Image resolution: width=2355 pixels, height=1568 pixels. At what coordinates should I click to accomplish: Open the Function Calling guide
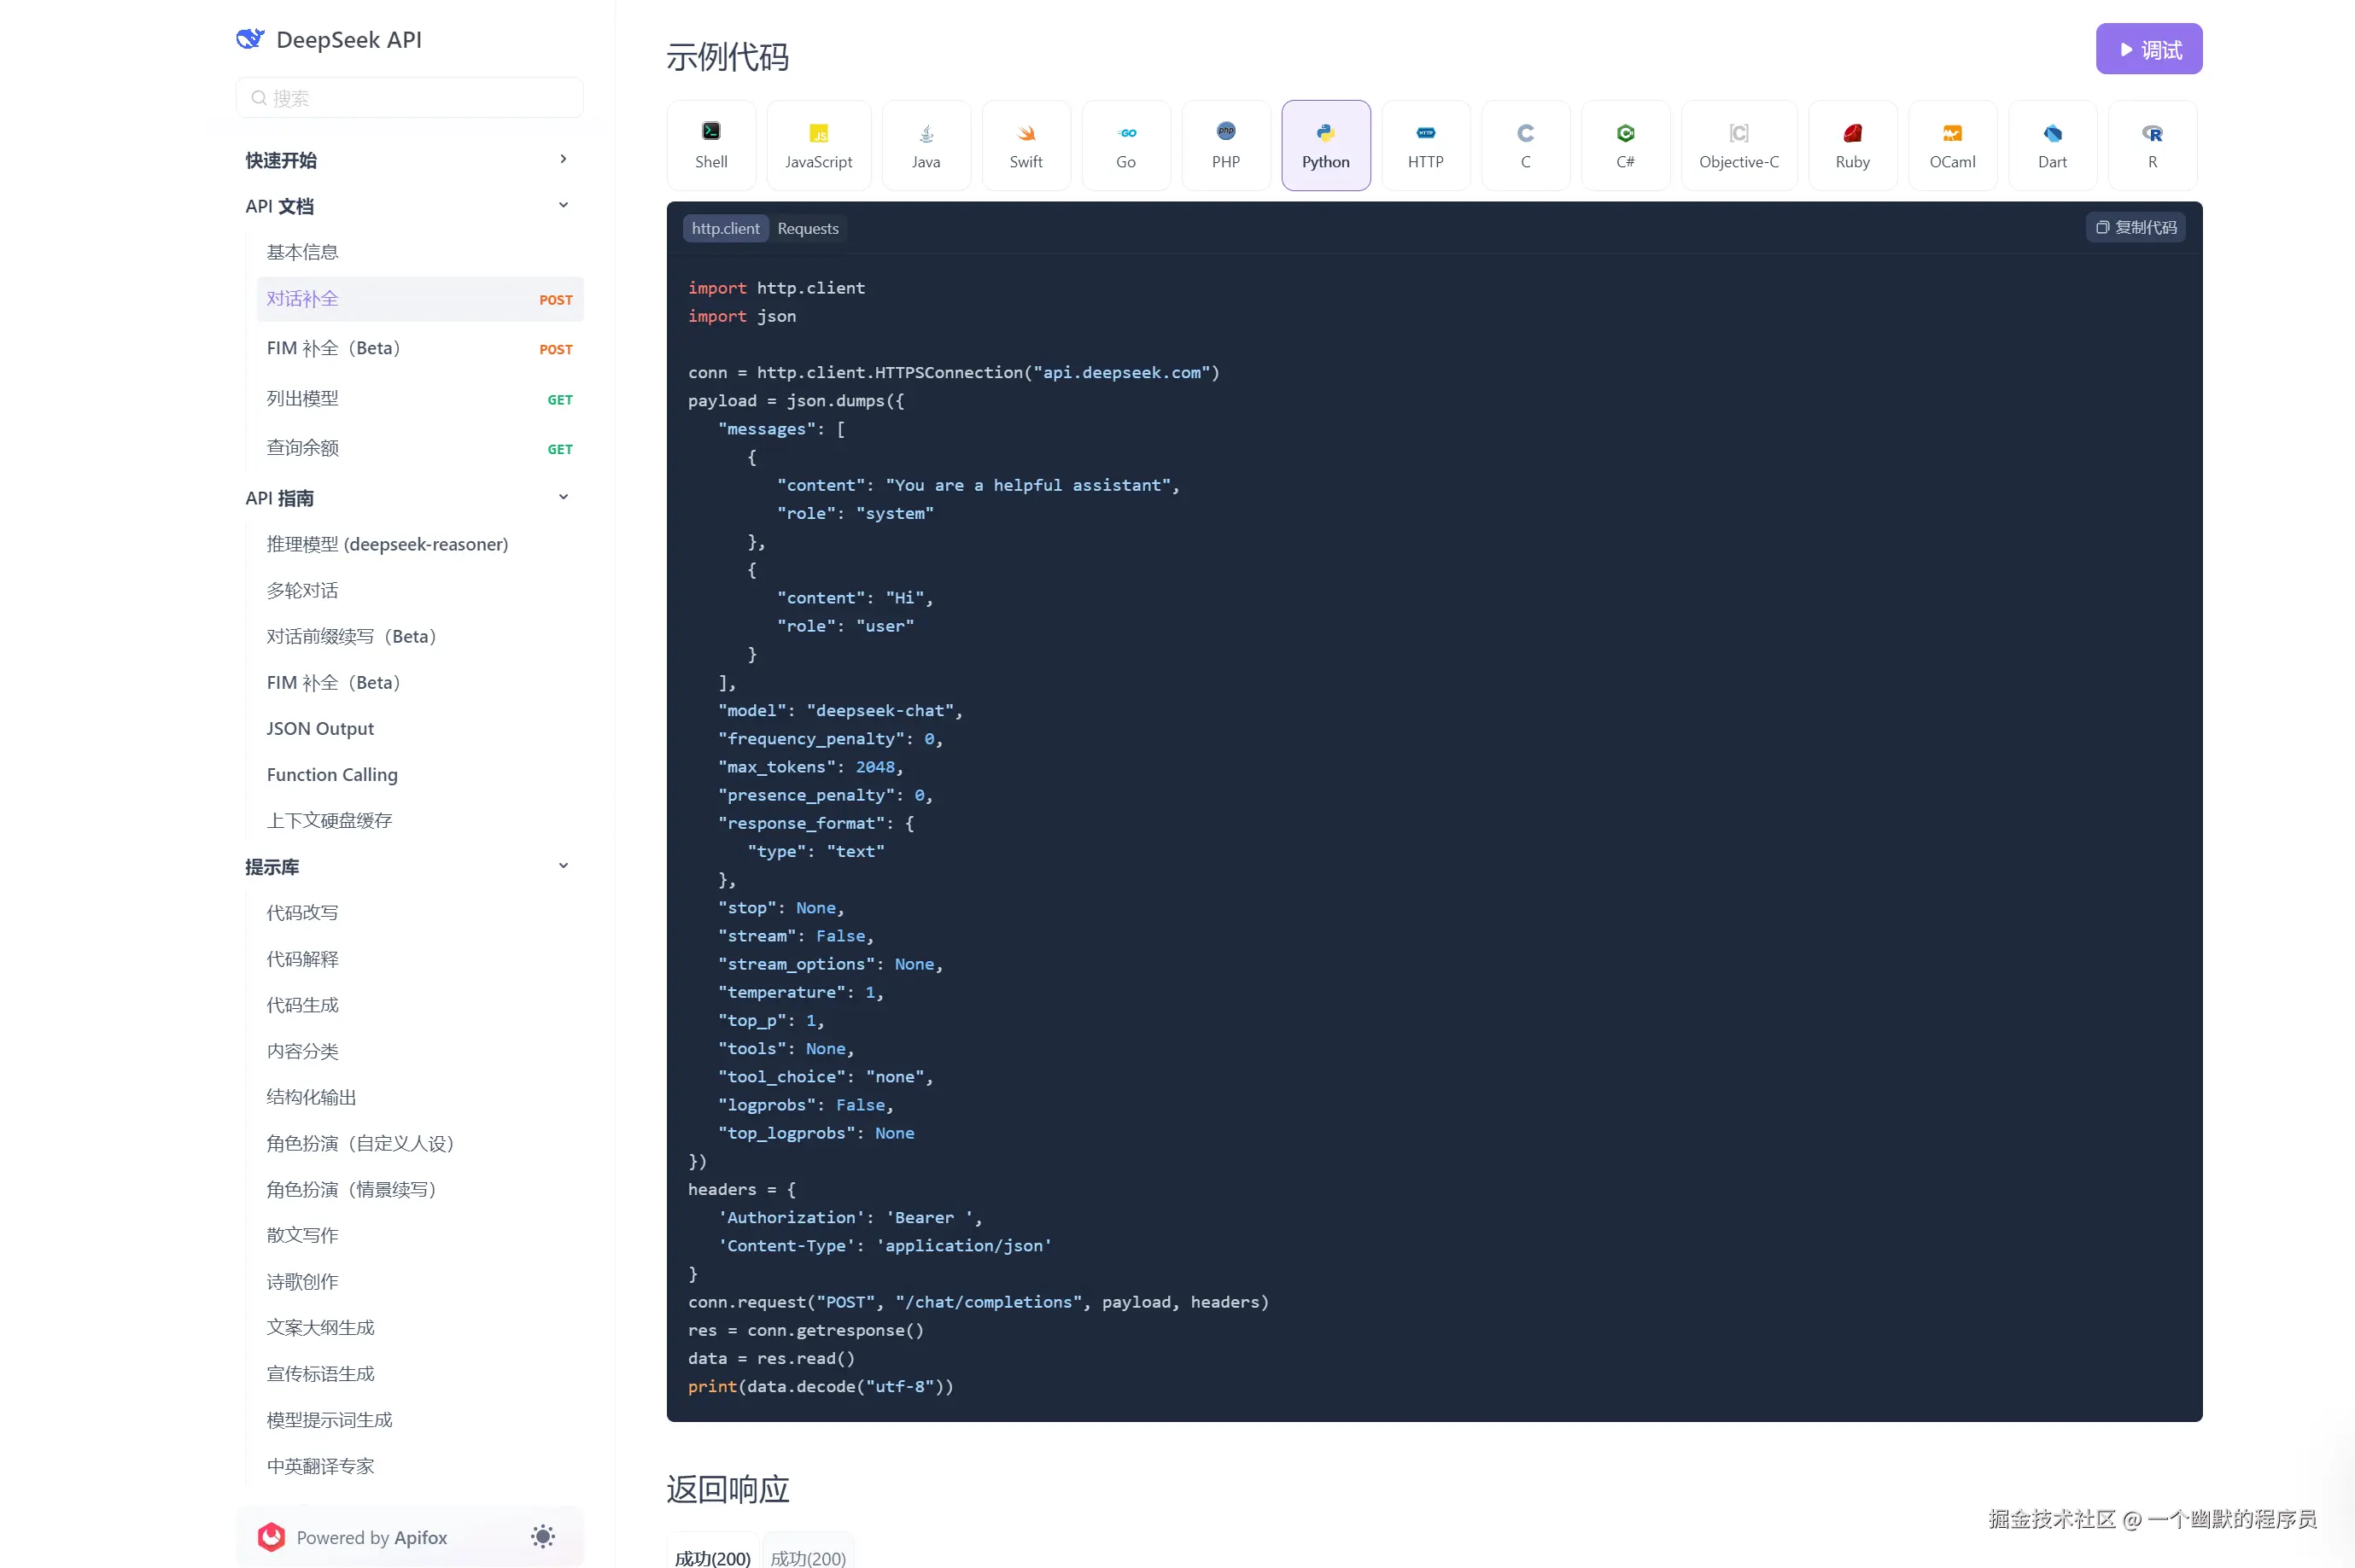[332, 774]
